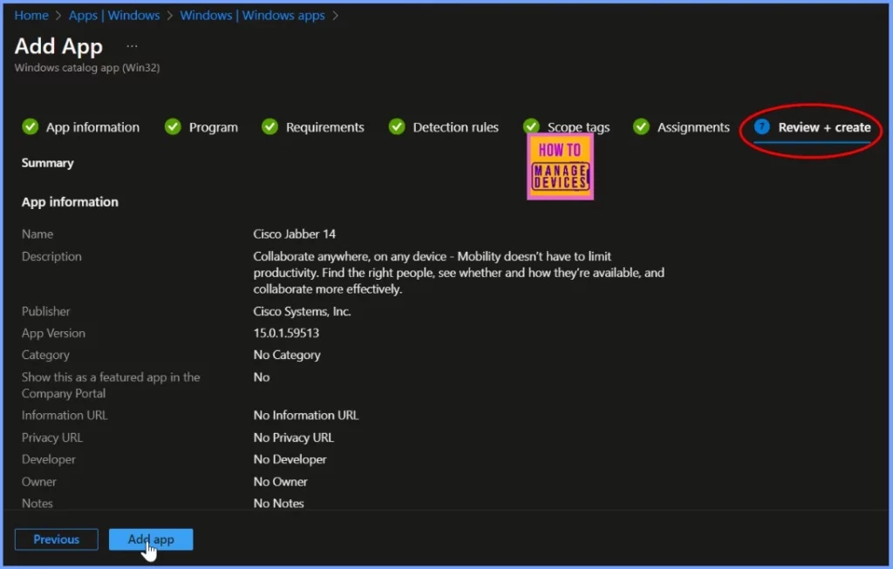Click the blue step 7 circle icon
893x569 pixels.
[x=762, y=126]
